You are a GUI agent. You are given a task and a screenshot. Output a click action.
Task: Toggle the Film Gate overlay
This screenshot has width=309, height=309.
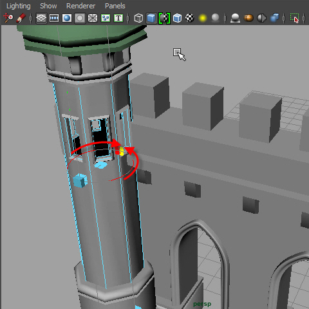coord(54,18)
